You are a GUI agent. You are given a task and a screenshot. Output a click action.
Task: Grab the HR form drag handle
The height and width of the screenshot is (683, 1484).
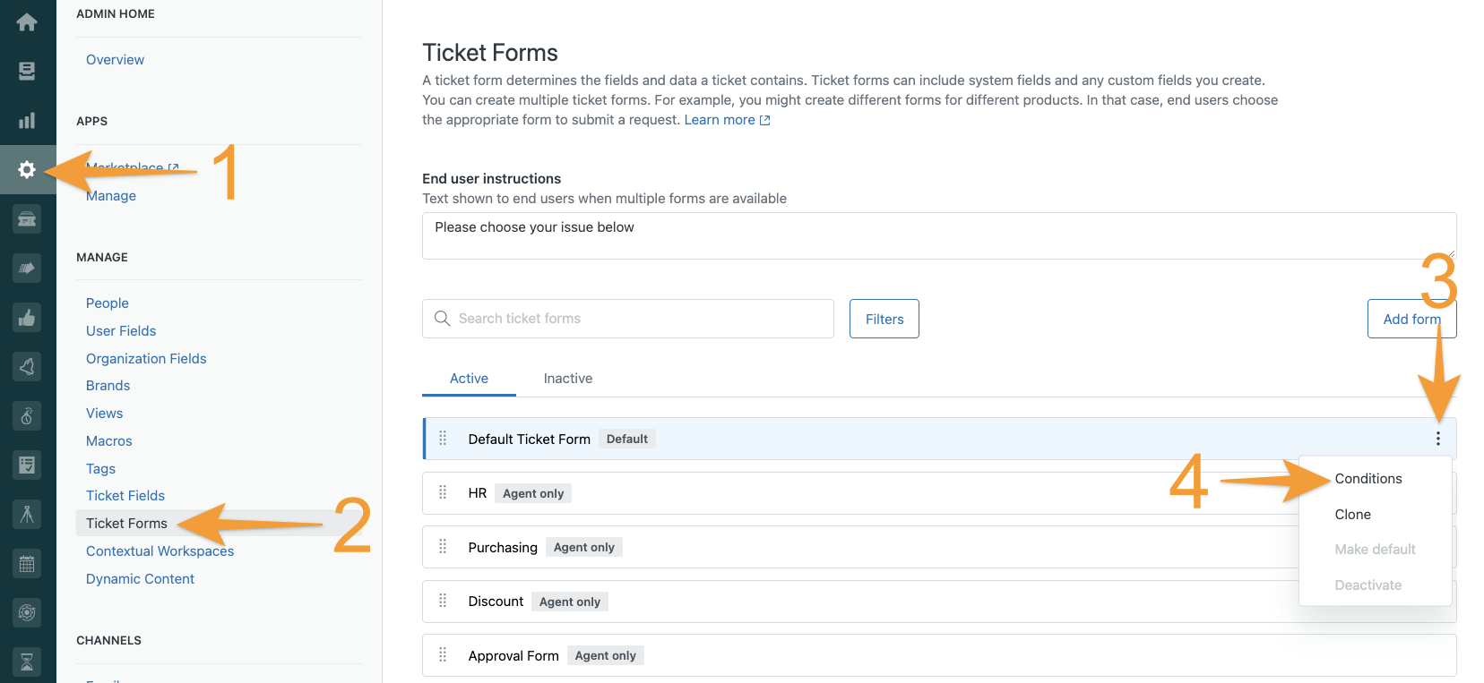point(443,492)
